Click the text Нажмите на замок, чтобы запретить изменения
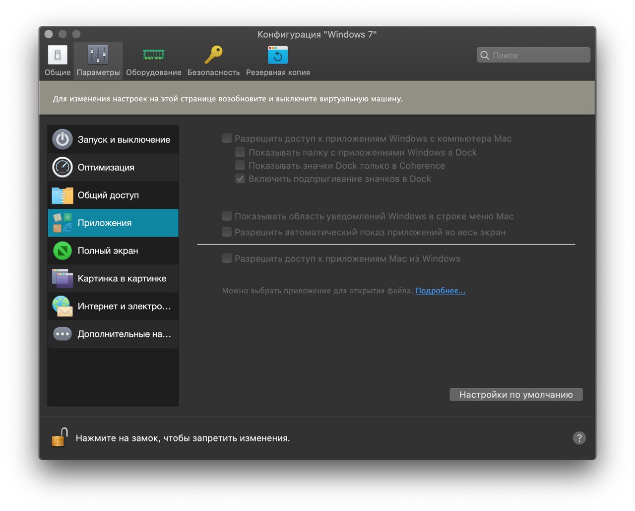The image size is (635, 511). 183,438
